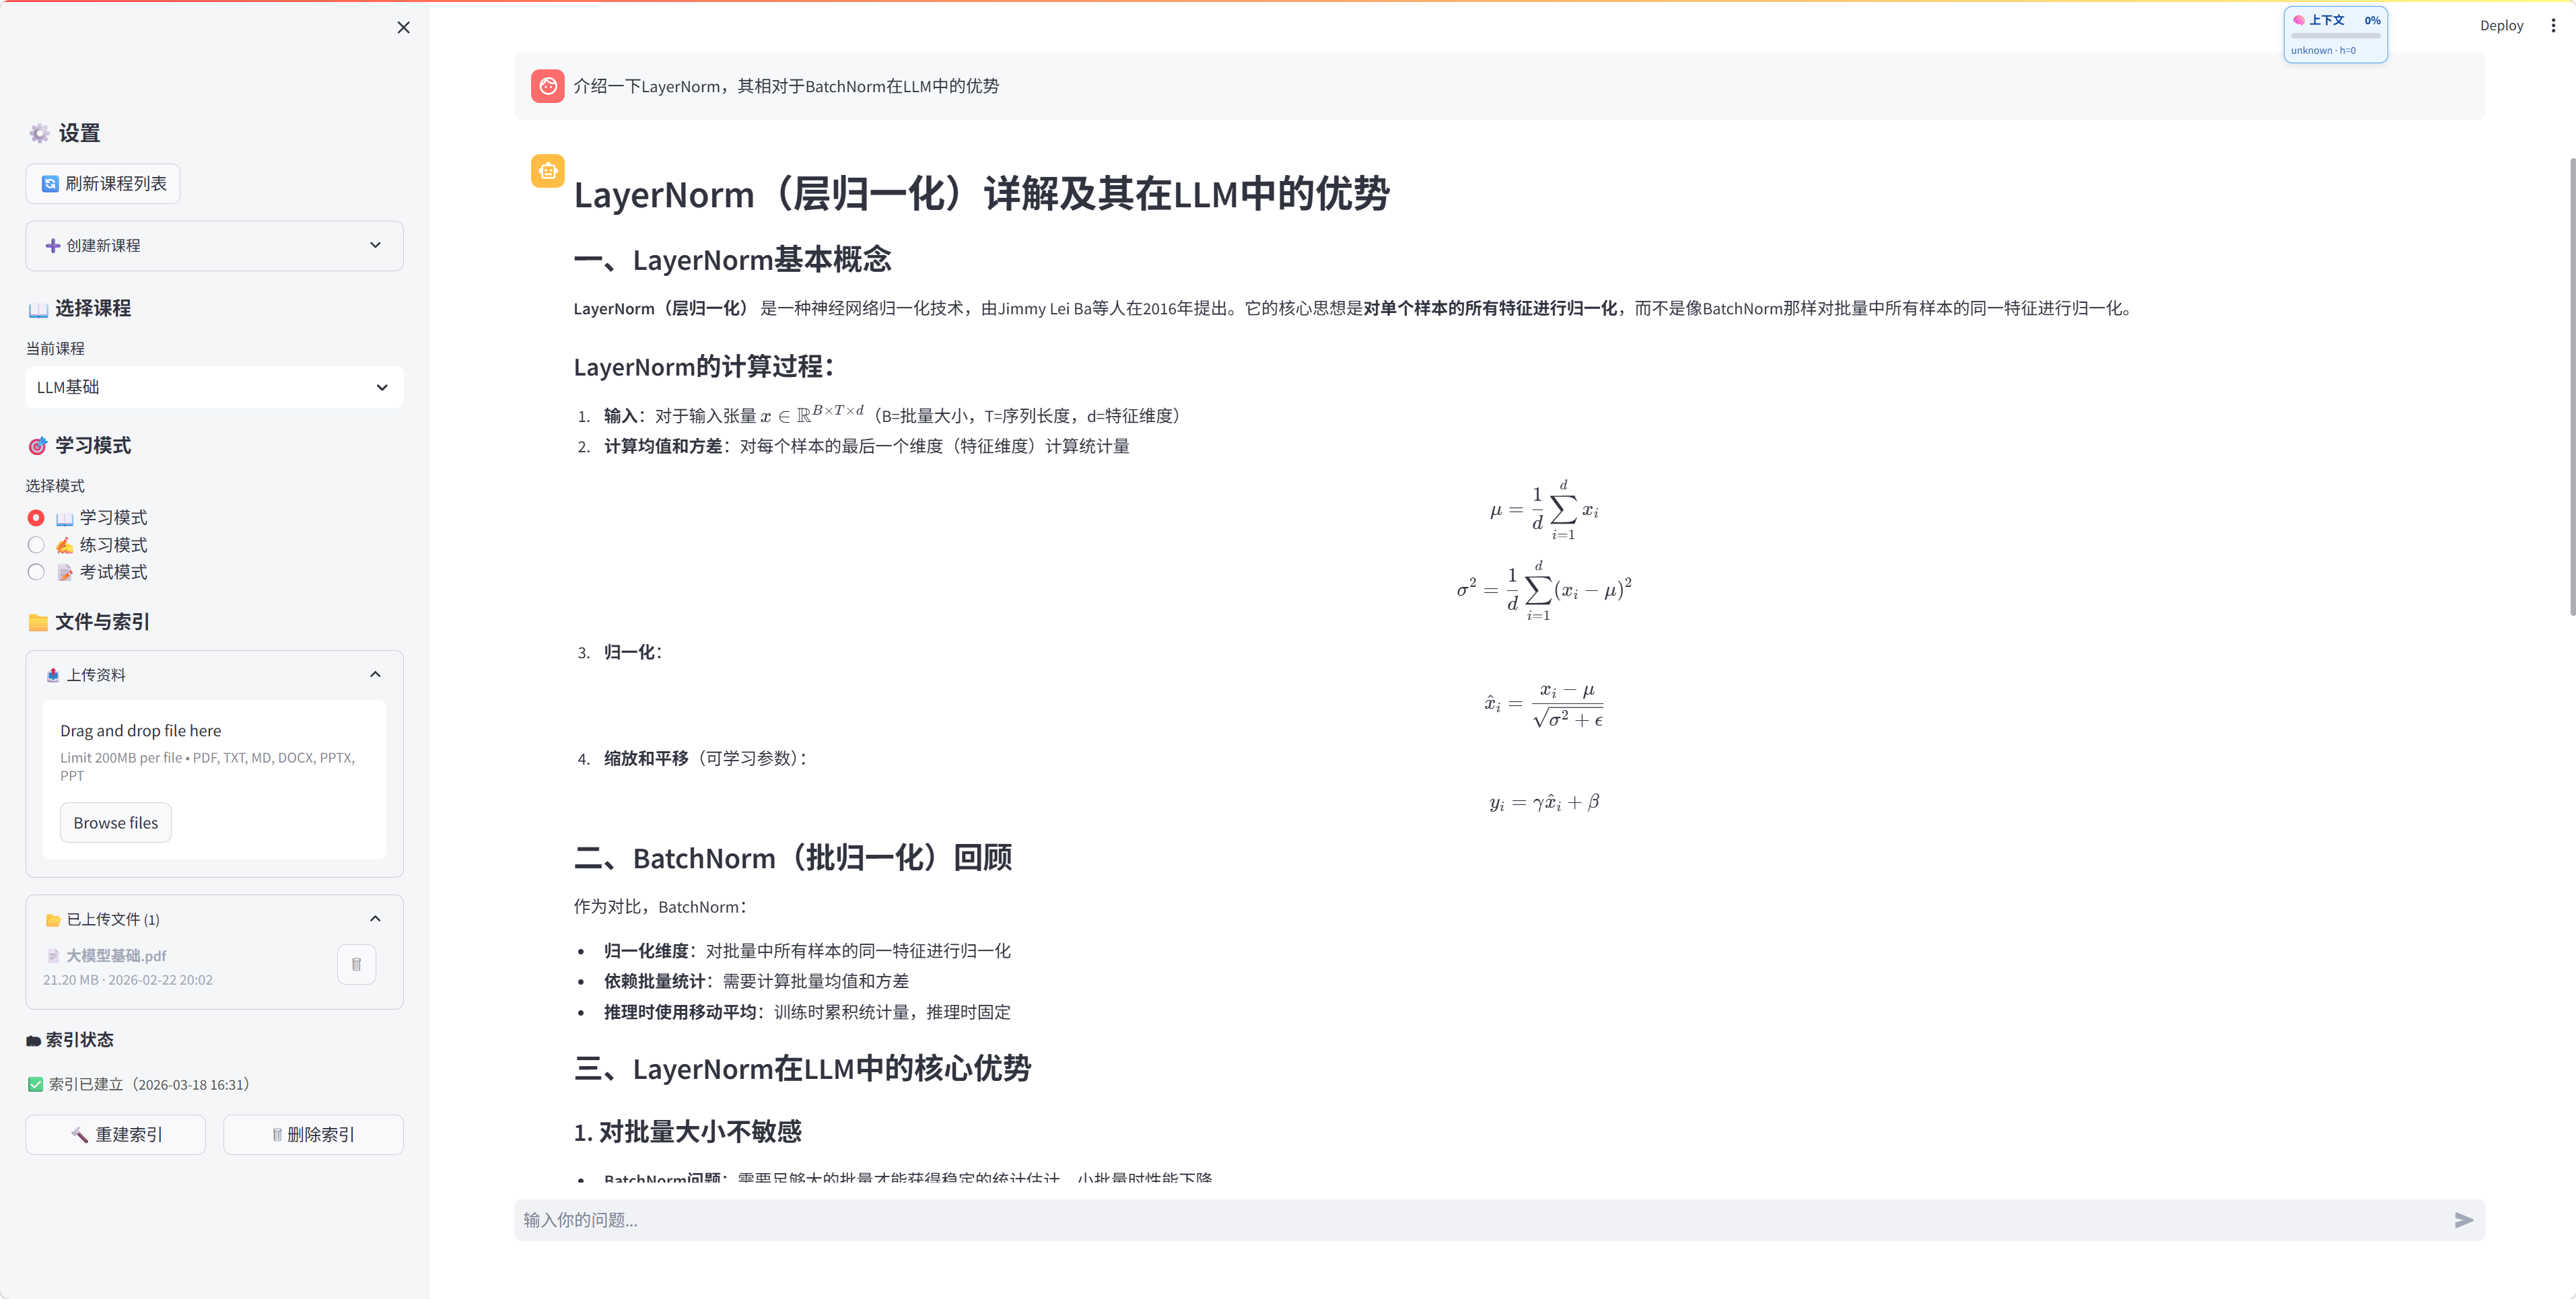Click the robot avatar next to the LayerNorm answer
This screenshot has height=1299, width=2576.
click(x=548, y=171)
